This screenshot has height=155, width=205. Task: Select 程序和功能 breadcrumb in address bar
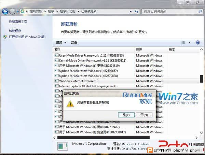(68, 11)
